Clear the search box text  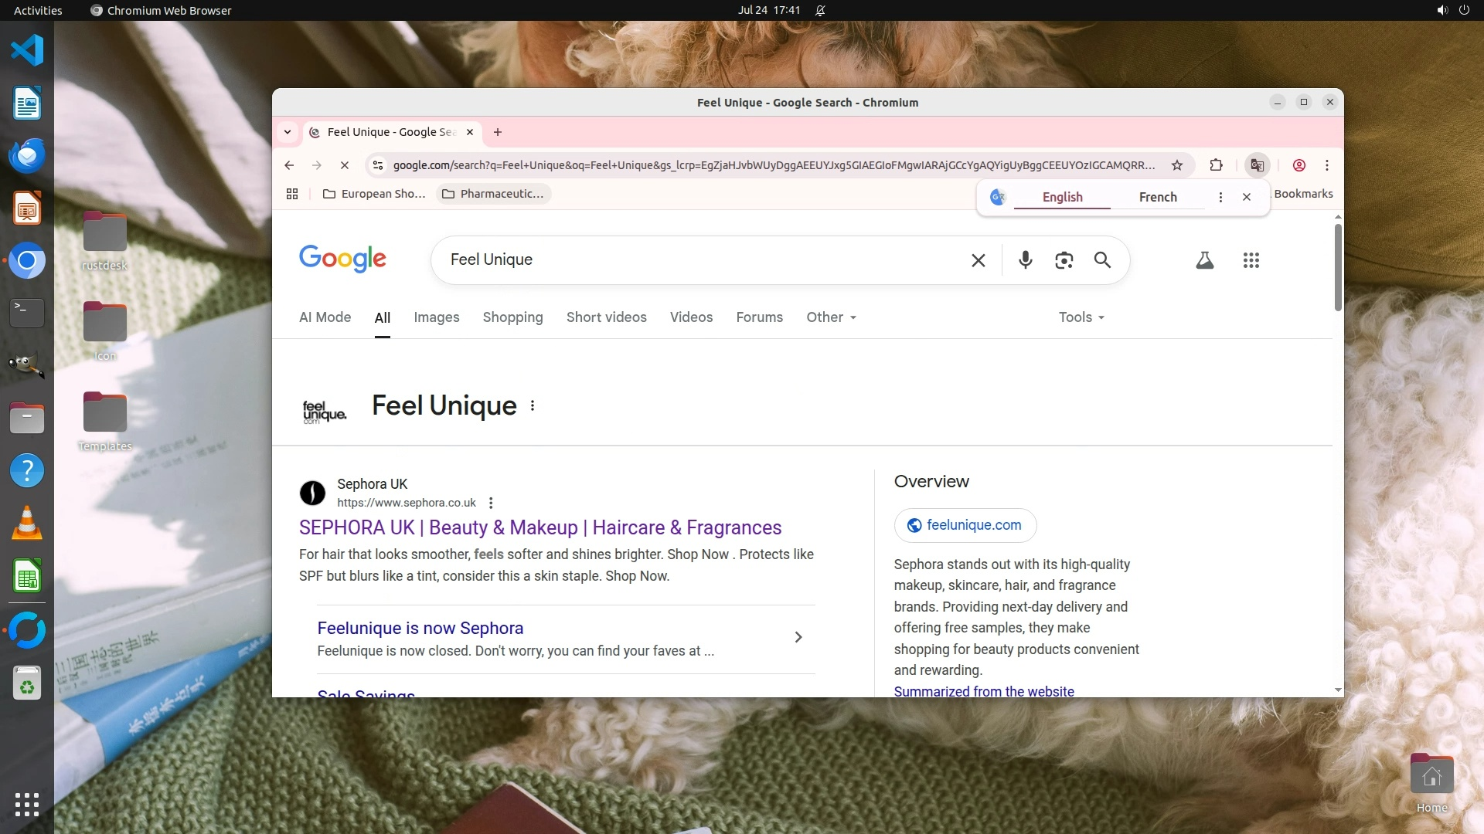[978, 260]
